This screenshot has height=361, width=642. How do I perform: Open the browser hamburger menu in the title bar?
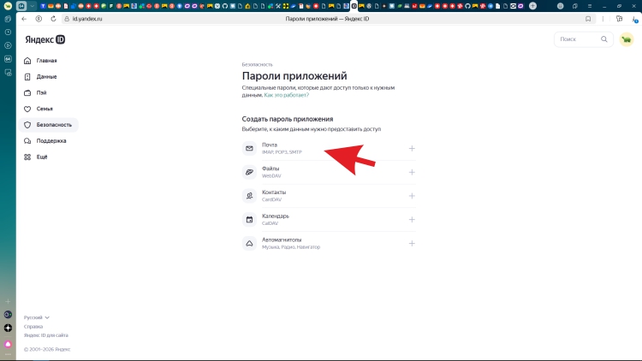tap(590, 6)
